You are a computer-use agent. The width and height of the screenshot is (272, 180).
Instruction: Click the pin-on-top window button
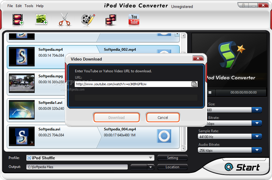click(x=243, y=5)
